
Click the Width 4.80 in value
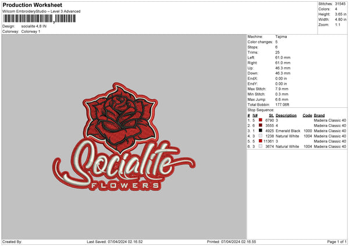340,20
